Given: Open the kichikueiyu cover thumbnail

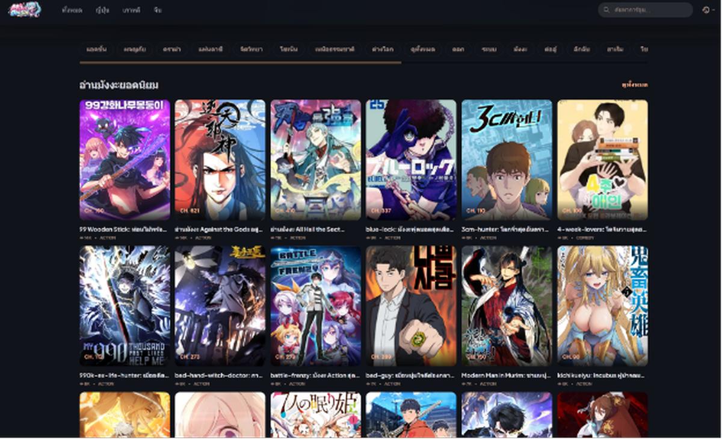Looking at the screenshot, I should [602, 306].
